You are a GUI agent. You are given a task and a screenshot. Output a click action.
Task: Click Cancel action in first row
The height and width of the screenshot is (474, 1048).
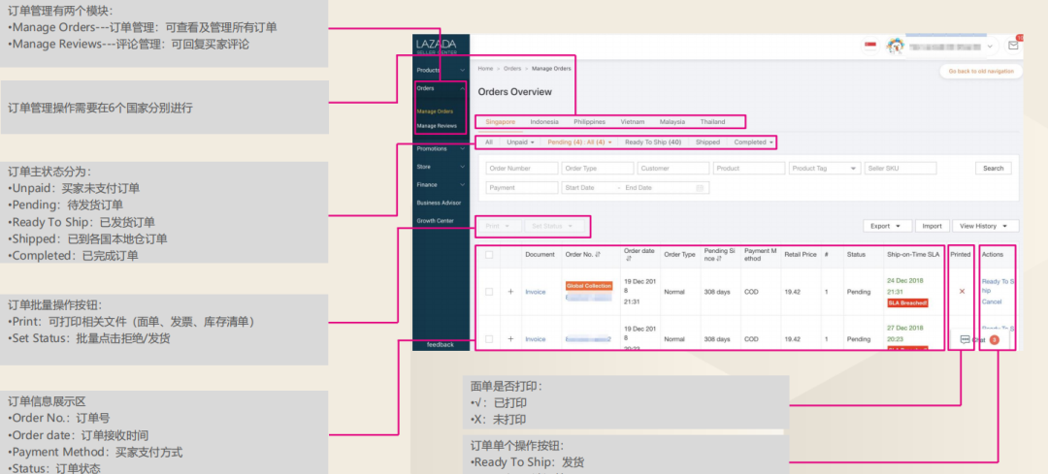click(991, 301)
